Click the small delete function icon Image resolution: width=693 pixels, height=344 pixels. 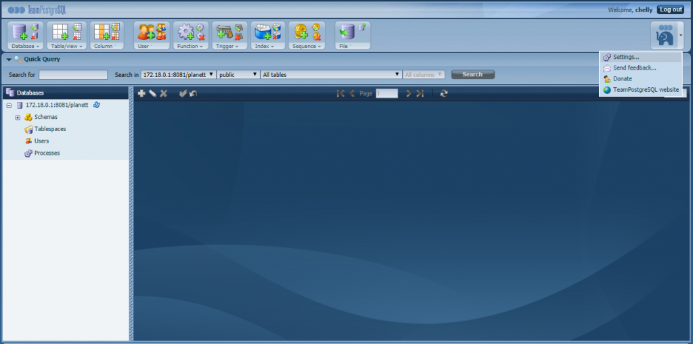click(x=200, y=36)
